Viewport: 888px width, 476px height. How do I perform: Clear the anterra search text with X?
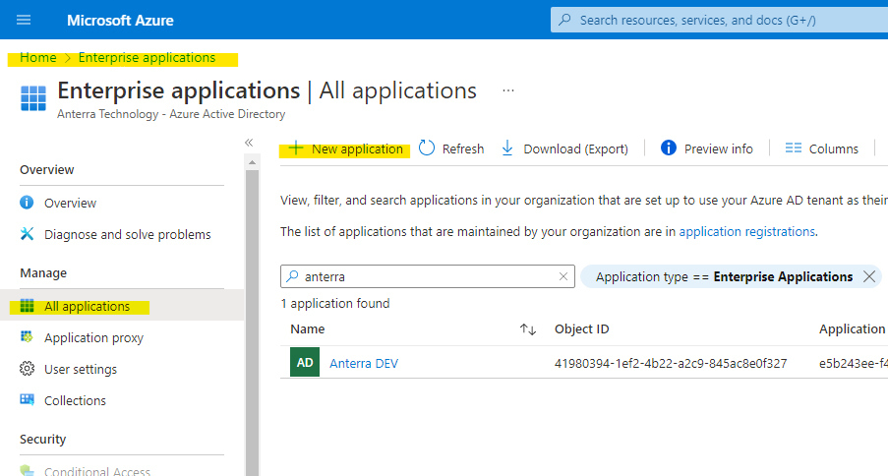[562, 276]
